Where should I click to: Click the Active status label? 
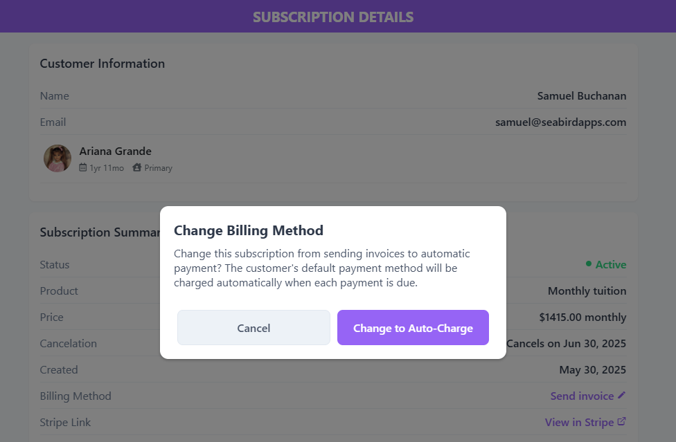(x=611, y=265)
